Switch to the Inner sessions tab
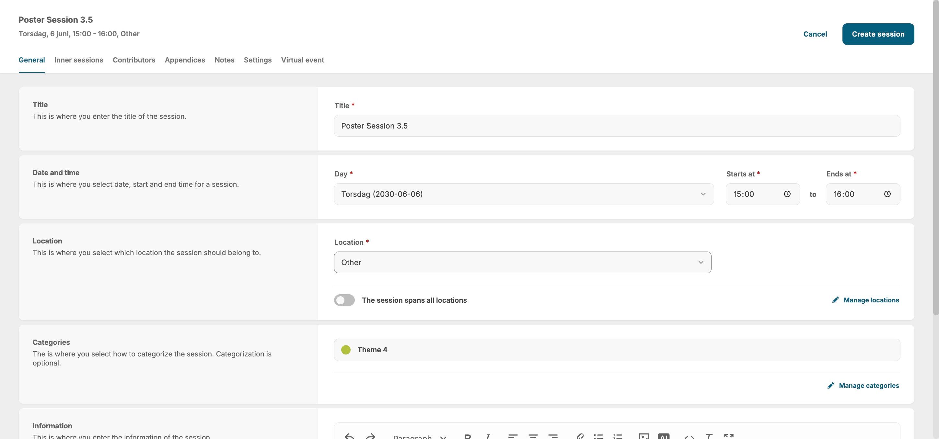 [78, 60]
